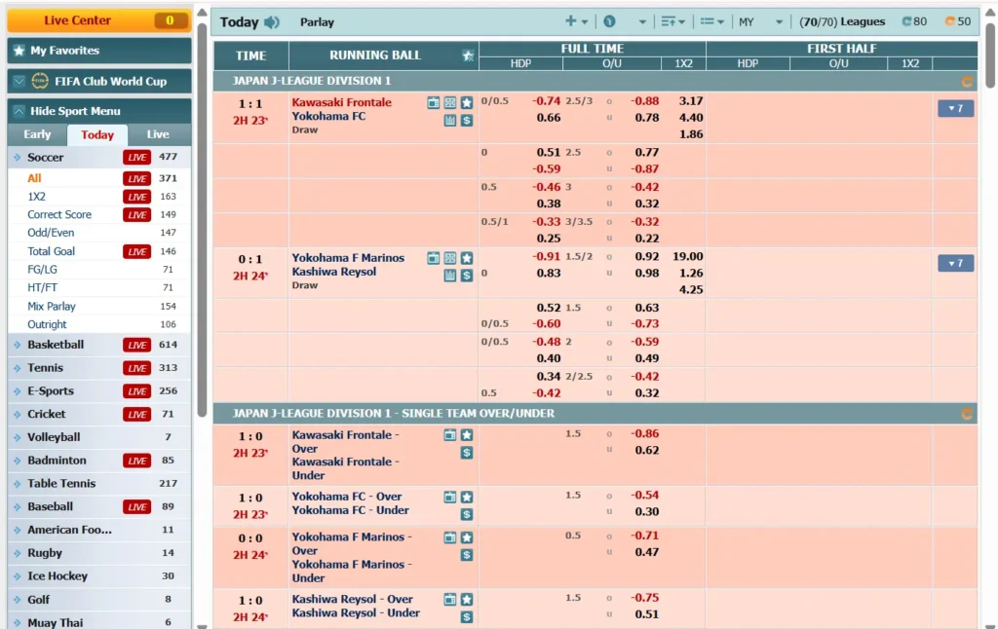This screenshot has height=629, width=998.
Task: Open live TV for Yokohama F Marinos match
Action: click(x=434, y=258)
